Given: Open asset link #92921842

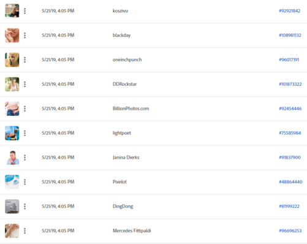Looking at the screenshot, I should click(x=290, y=11).
